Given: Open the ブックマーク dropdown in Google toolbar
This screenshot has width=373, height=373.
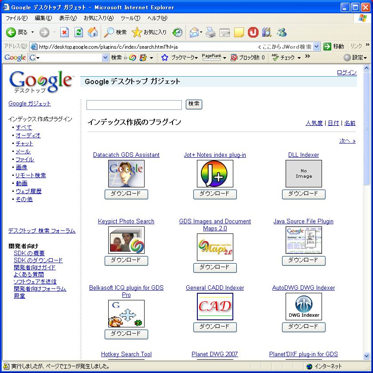Looking at the screenshot, I should coord(196,58).
